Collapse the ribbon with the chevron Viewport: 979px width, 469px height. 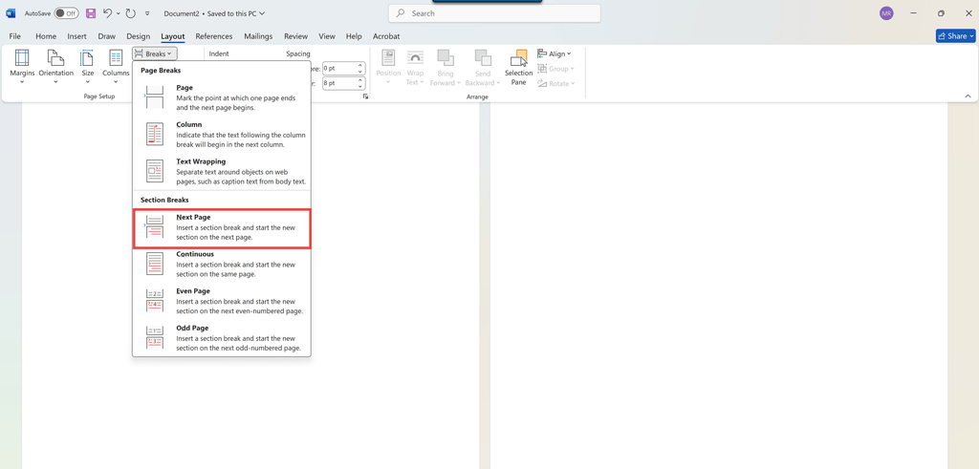tap(968, 96)
